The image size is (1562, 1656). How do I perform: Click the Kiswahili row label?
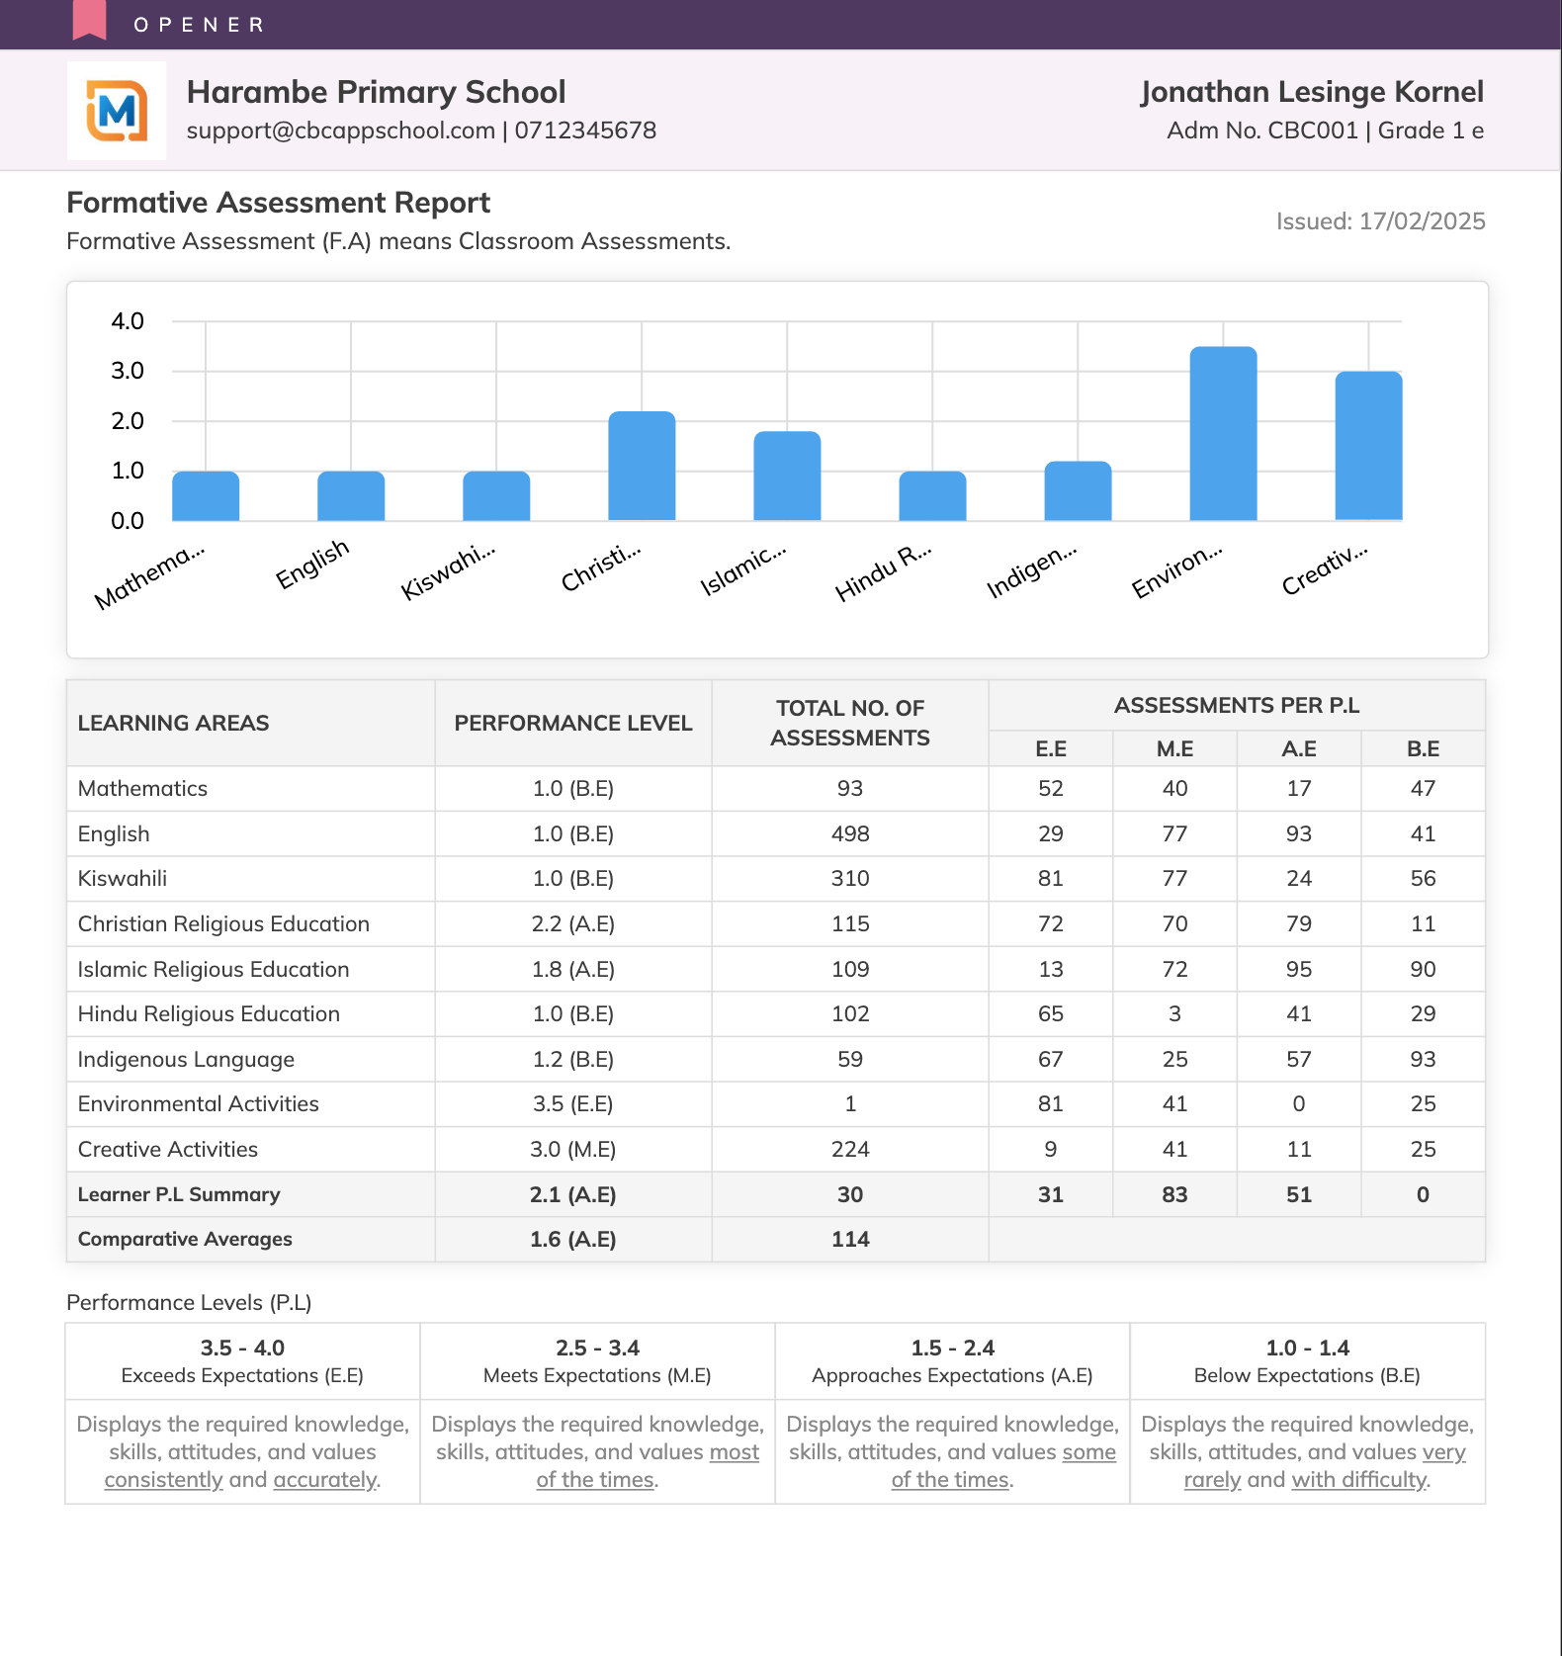[123, 878]
